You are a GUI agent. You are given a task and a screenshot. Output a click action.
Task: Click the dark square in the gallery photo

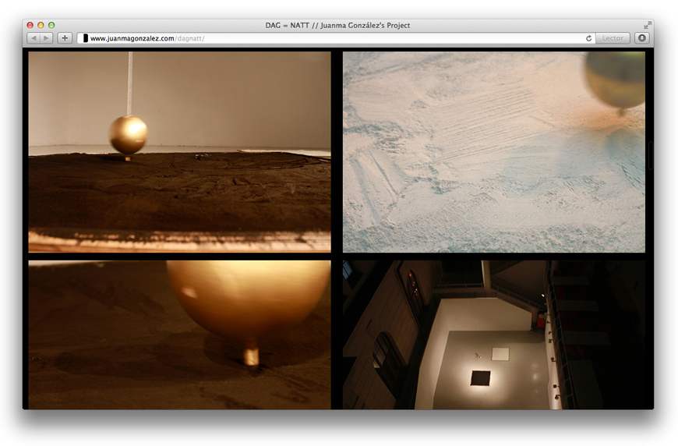[481, 378]
